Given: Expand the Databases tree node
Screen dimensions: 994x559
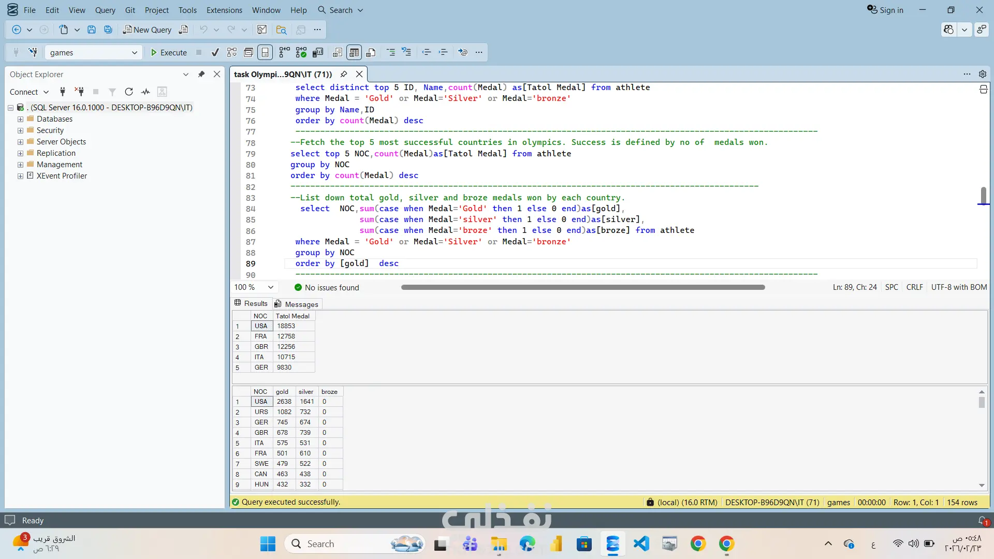Looking at the screenshot, I should pos(20,119).
